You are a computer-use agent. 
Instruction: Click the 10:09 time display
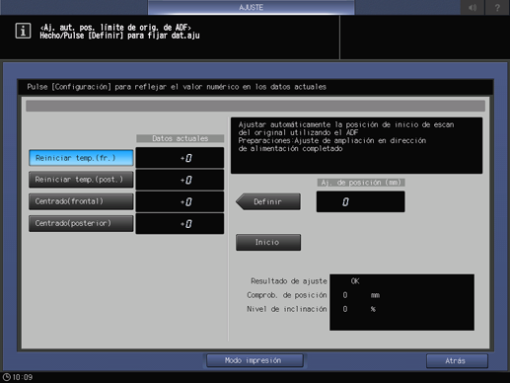23,377
